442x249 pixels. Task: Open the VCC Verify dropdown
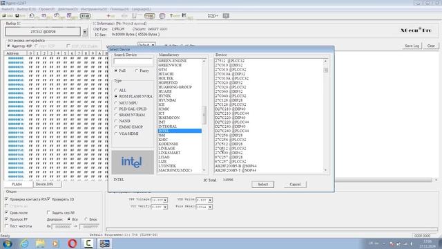(x=166, y=207)
